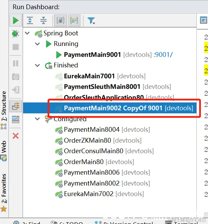Image resolution: width=208 pixels, height=224 pixels.
Task: Click the green Debug bug icon
Action: pos(16,34)
